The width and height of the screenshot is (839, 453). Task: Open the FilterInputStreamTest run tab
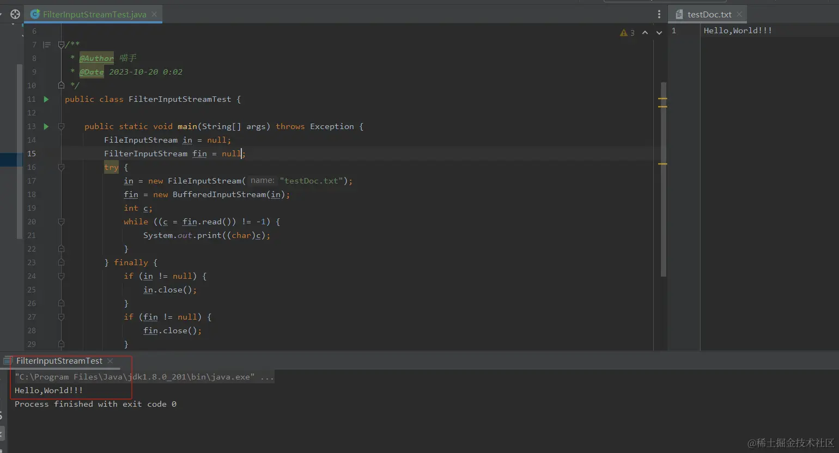pos(59,361)
